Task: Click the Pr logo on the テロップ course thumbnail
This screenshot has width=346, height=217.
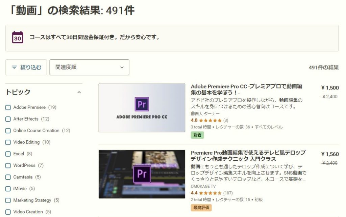Action: (142, 174)
